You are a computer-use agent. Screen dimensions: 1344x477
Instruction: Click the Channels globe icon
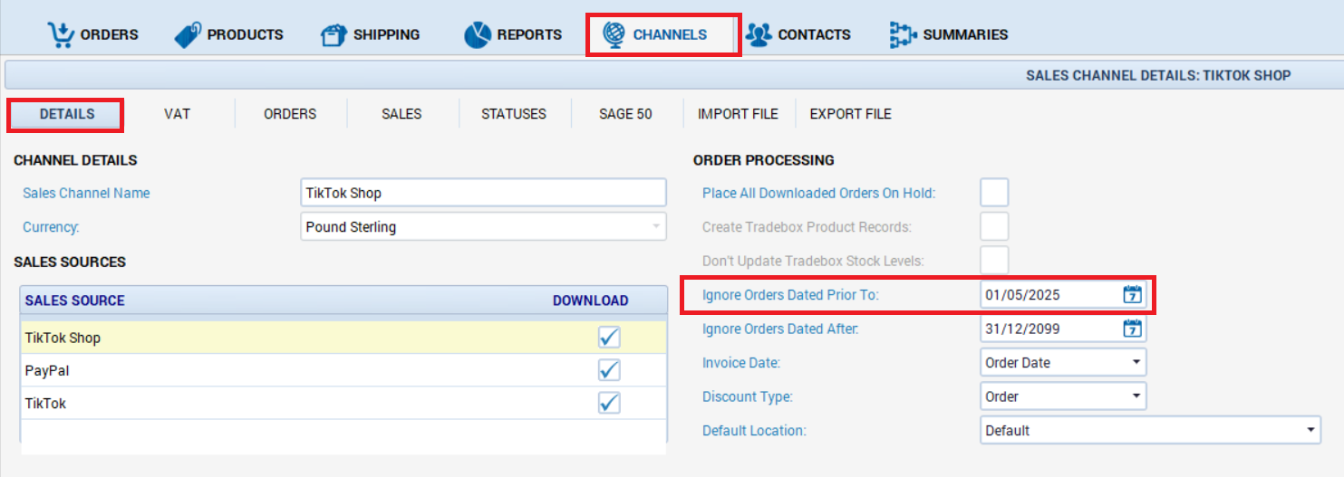[614, 34]
